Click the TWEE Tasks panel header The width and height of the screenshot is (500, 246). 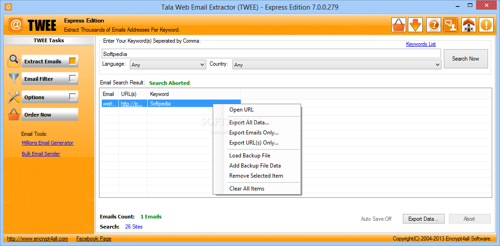click(x=49, y=41)
